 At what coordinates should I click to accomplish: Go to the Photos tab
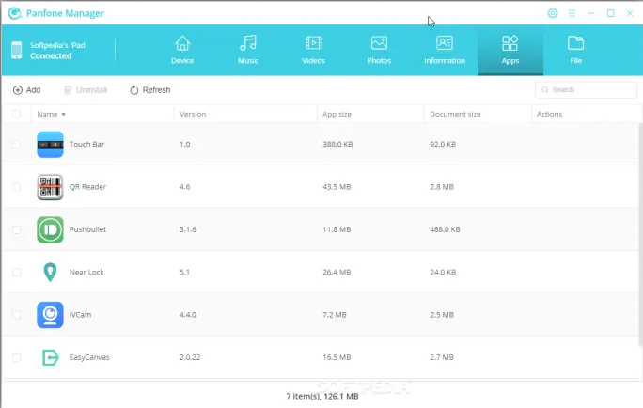point(379,50)
